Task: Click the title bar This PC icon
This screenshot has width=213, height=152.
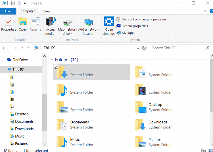Action: [x=3, y=3]
